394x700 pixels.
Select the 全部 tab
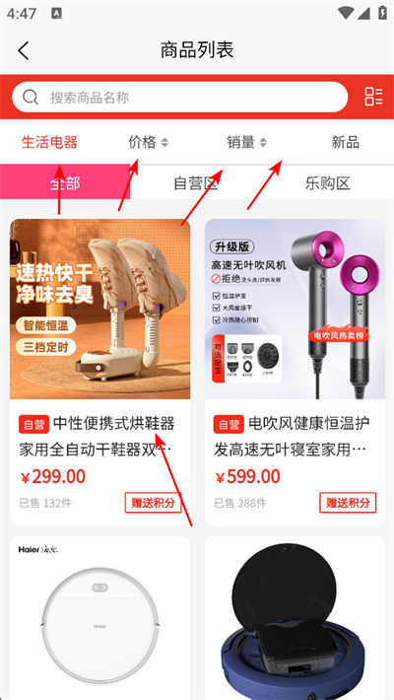65,182
